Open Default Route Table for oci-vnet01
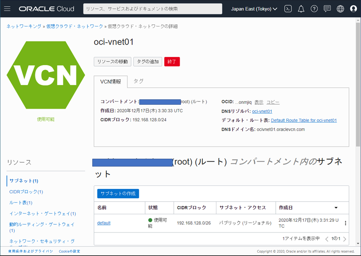The height and width of the screenshot is (256, 361). click(304, 120)
